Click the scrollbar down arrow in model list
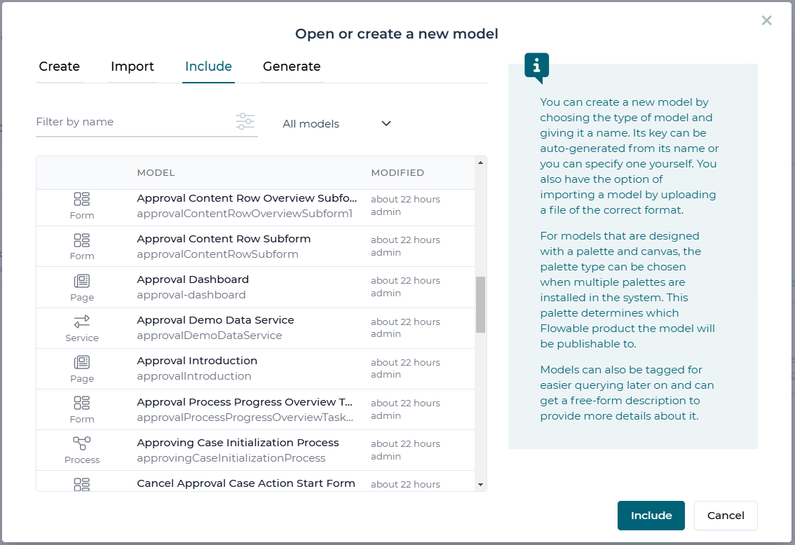Image resolution: width=795 pixels, height=545 pixels. pyautogui.click(x=480, y=484)
